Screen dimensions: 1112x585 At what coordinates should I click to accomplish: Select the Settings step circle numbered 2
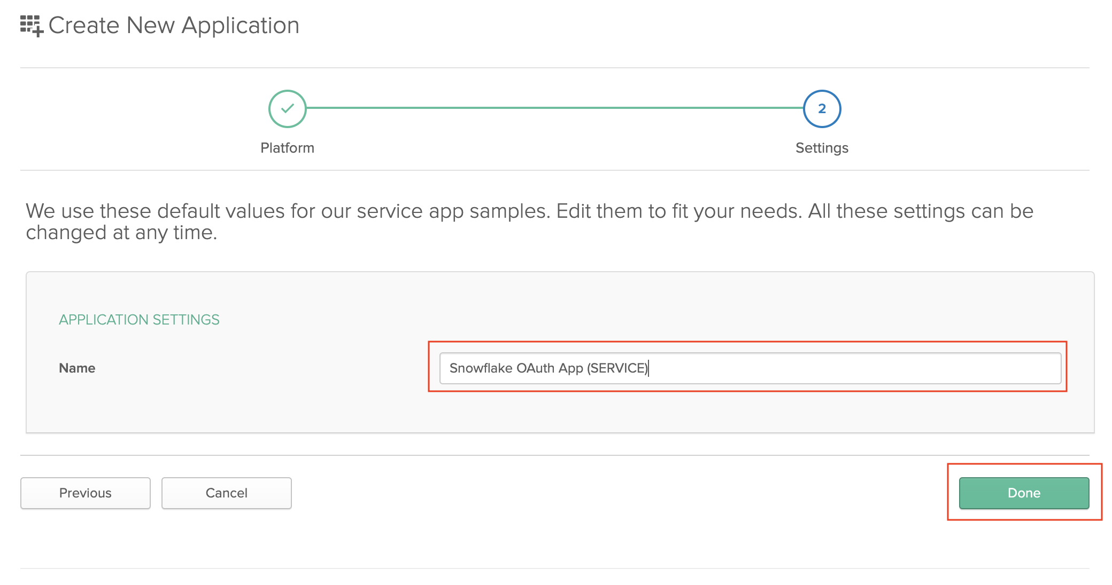click(822, 108)
